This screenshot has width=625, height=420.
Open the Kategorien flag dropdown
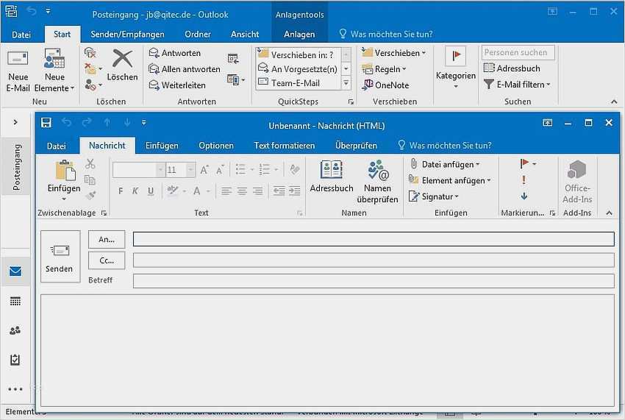pos(456,68)
